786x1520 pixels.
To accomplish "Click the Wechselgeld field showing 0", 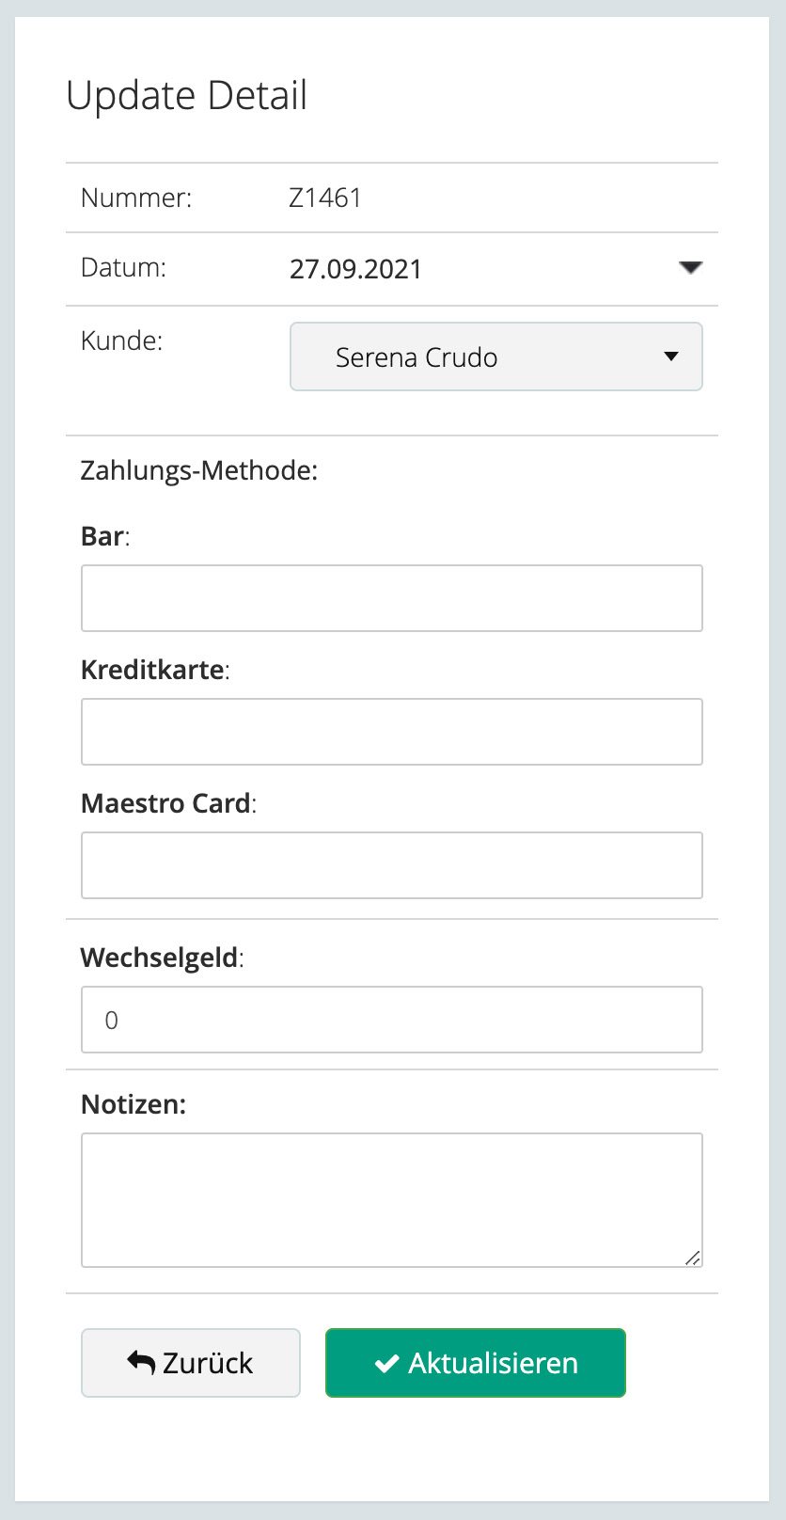I will pyautogui.click(x=392, y=1020).
